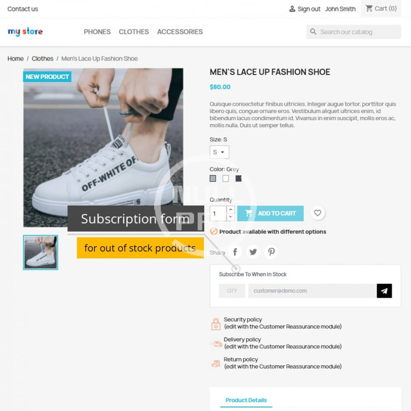Click the search magnifier icon

(x=313, y=32)
